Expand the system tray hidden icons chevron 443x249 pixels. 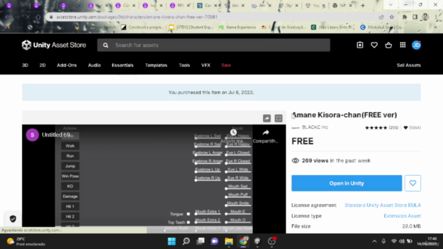coord(374,241)
